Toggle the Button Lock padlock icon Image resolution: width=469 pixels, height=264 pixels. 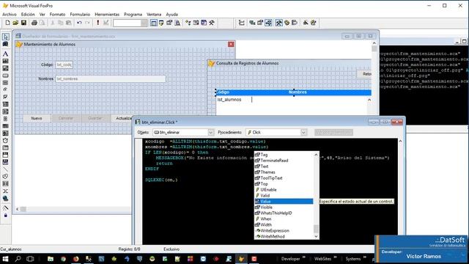[x=5, y=215]
